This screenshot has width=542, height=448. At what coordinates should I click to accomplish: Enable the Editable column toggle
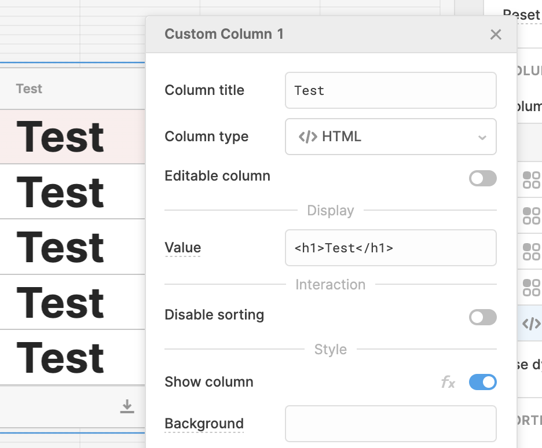coord(483,178)
